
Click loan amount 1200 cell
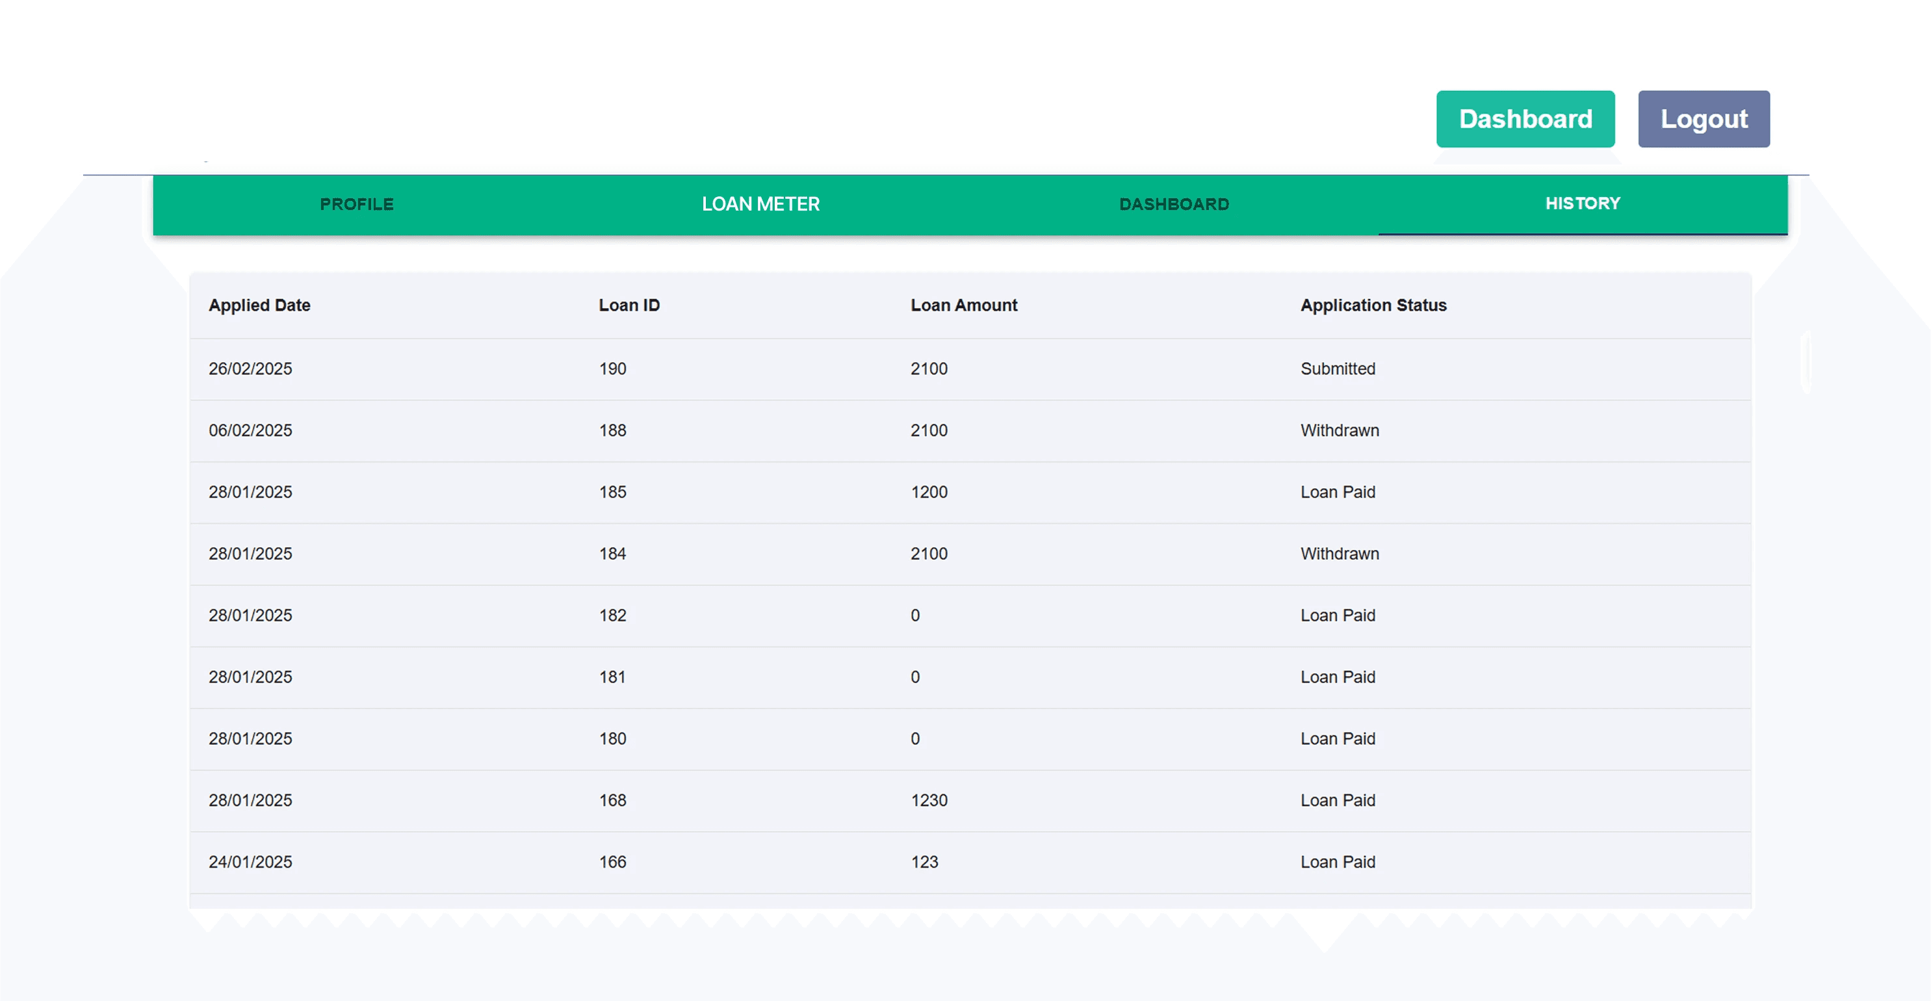pyautogui.click(x=929, y=492)
